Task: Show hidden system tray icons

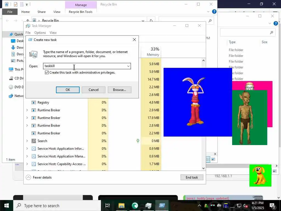Action: [199, 206]
